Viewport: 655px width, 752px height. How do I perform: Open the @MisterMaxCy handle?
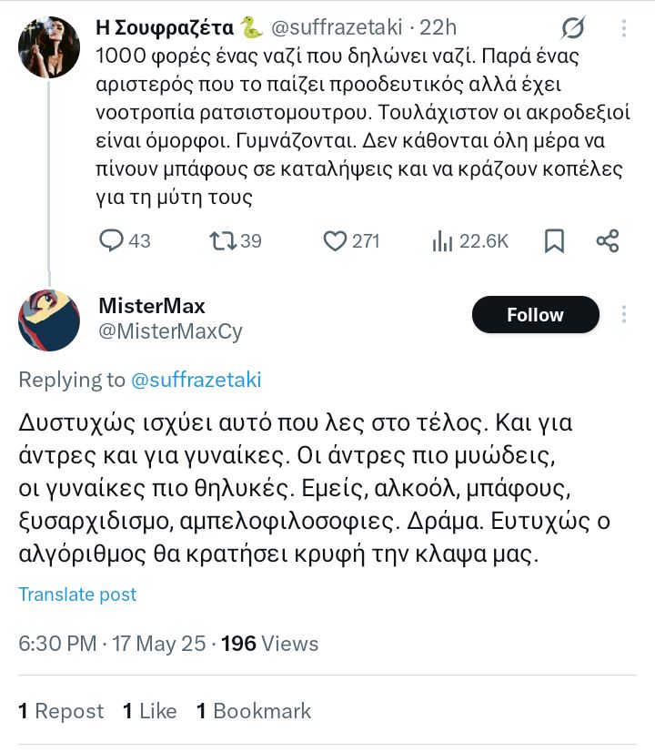(169, 331)
